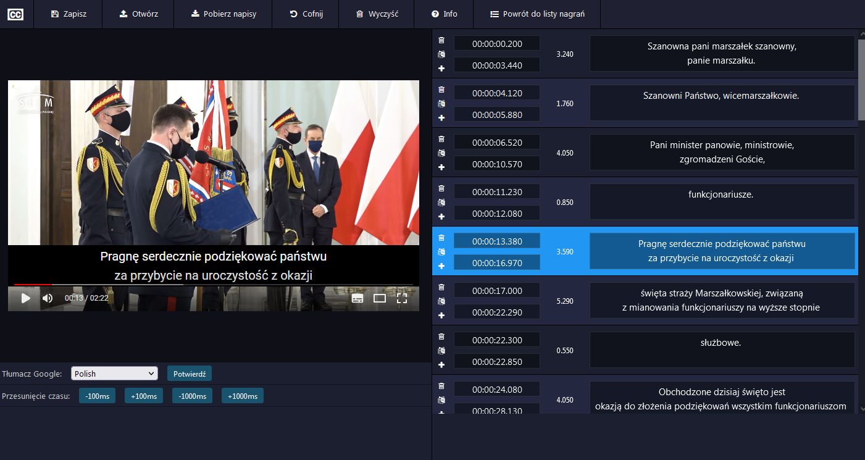
Task: Translate the 'Pani minister panowie' subtitle row
Action: click(441, 153)
